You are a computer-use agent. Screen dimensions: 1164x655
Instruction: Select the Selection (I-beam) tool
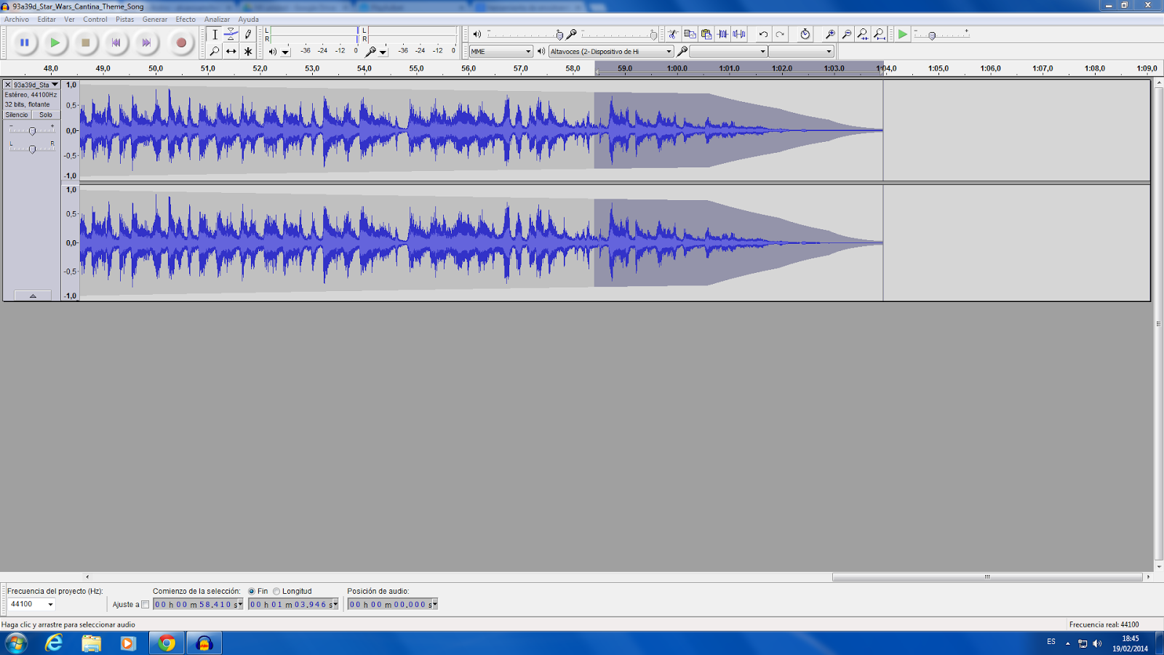tap(215, 34)
